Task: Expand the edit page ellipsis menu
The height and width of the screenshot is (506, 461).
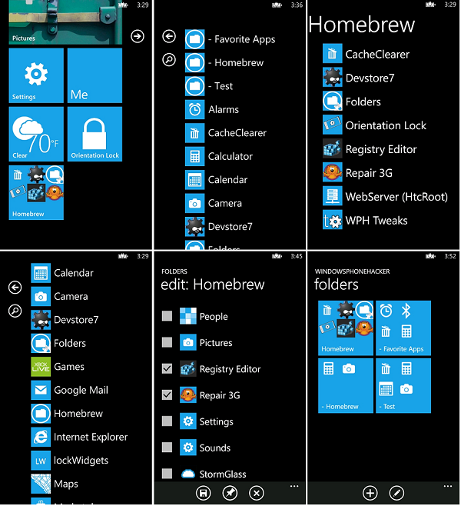Action: point(294,486)
